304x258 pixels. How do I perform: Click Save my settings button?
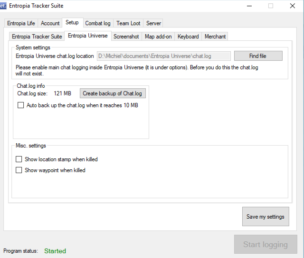(x=266, y=216)
